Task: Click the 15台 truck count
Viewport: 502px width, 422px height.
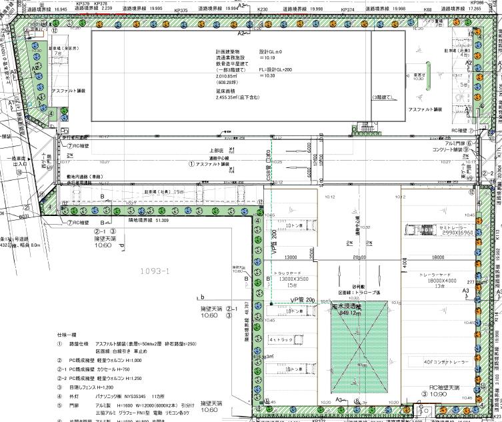Action: (x=292, y=285)
